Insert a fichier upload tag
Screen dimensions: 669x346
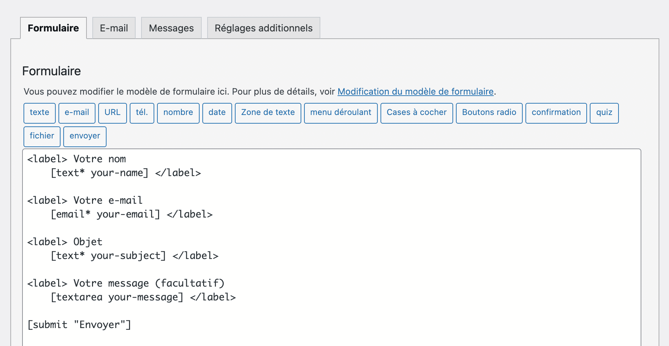pos(42,136)
